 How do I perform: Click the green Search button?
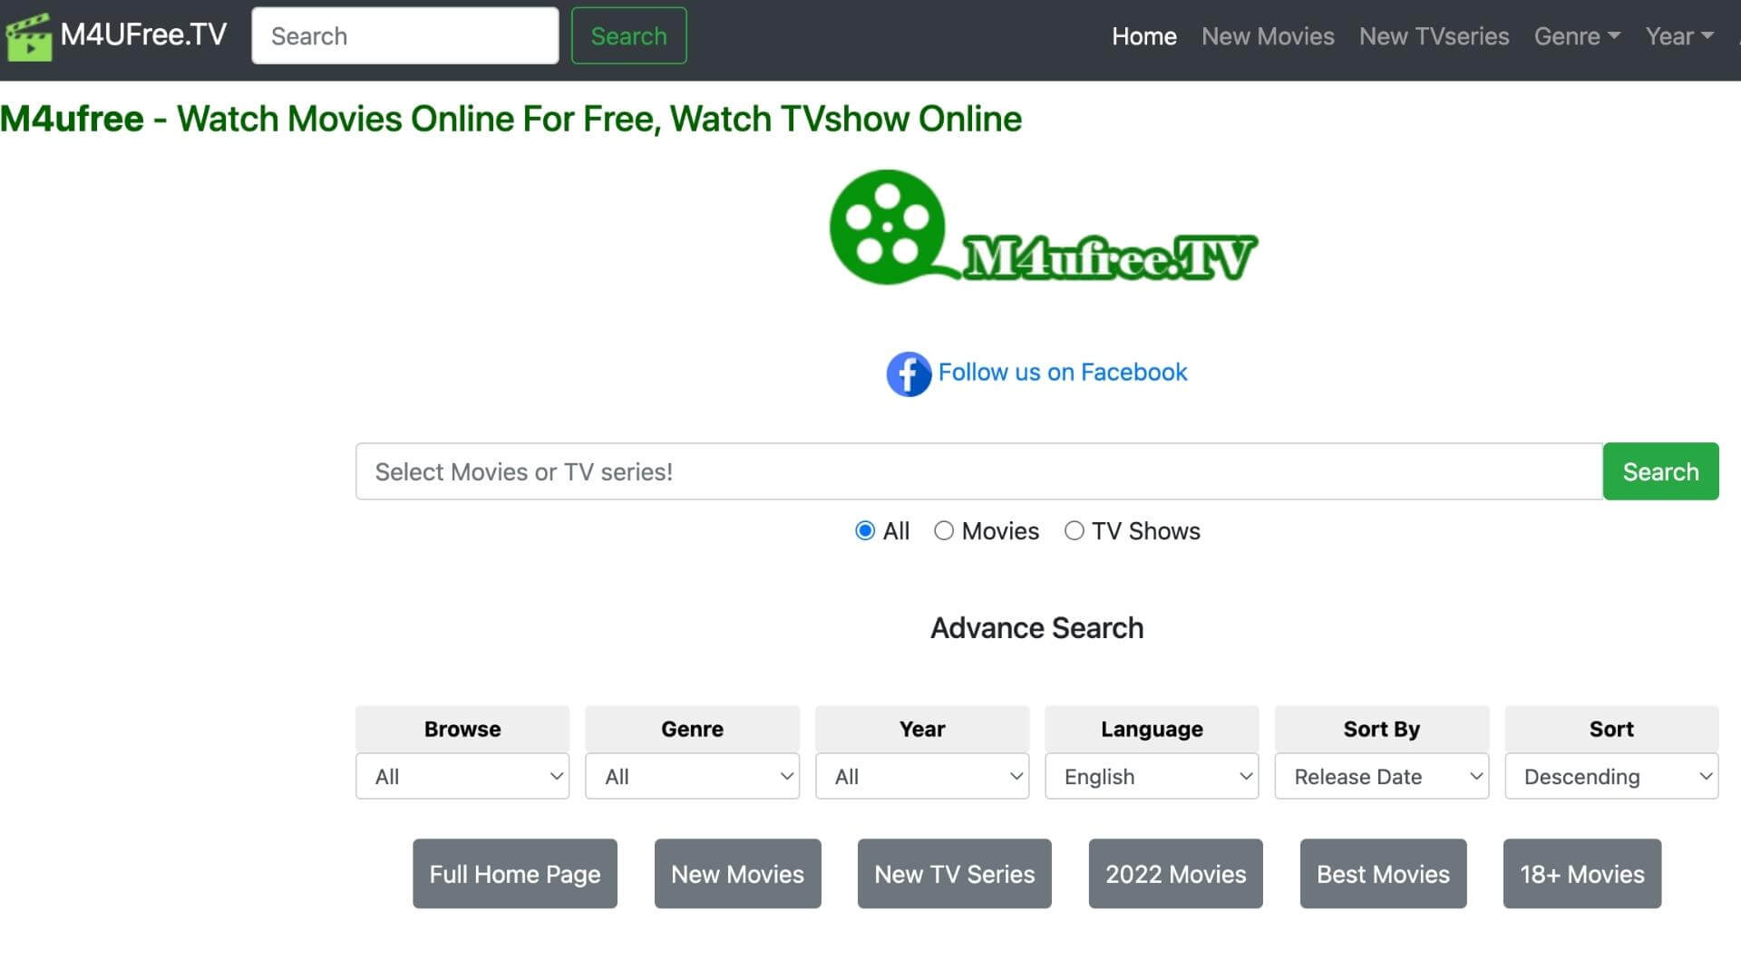[x=1660, y=471]
